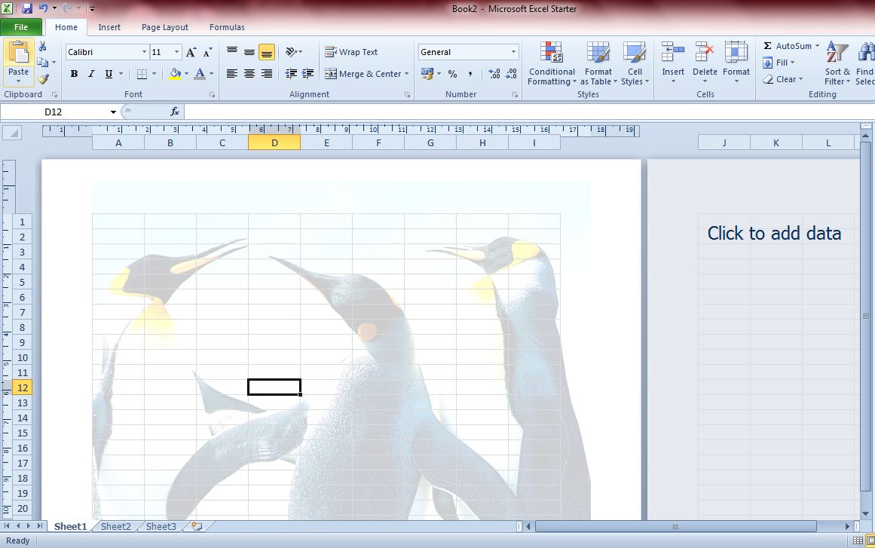Switch to the Page Layout tab
This screenshot has width=875, height=548.
click(x=164, y=27)
